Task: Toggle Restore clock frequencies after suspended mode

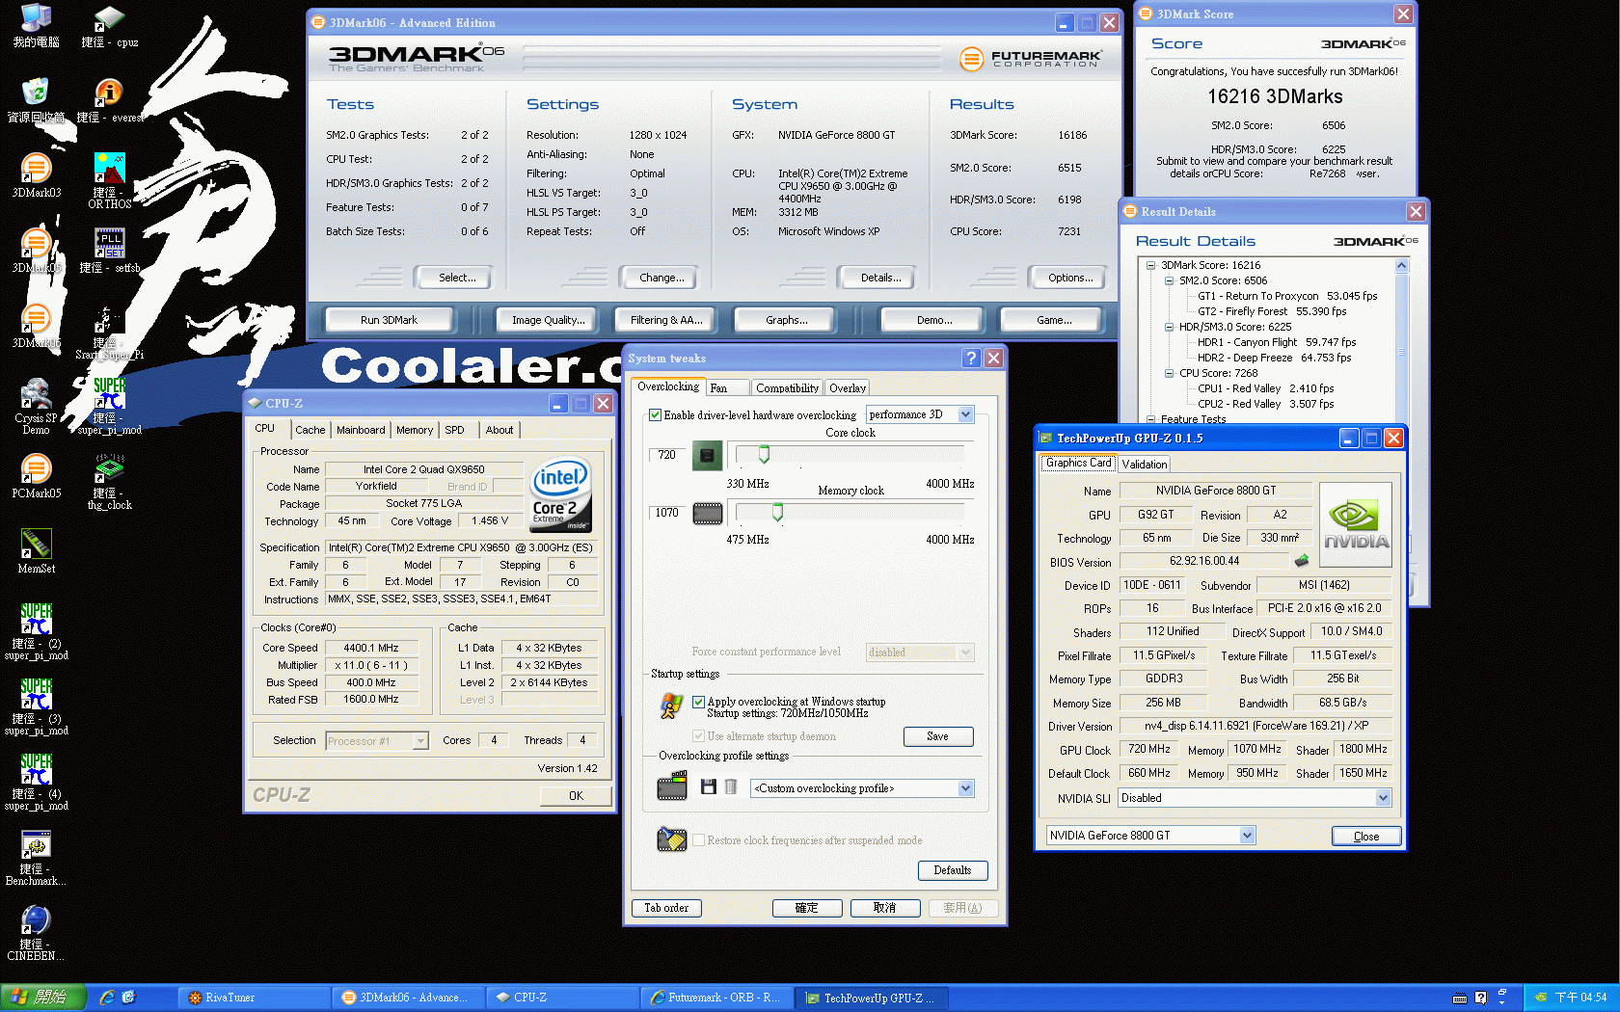Action: 699,840
